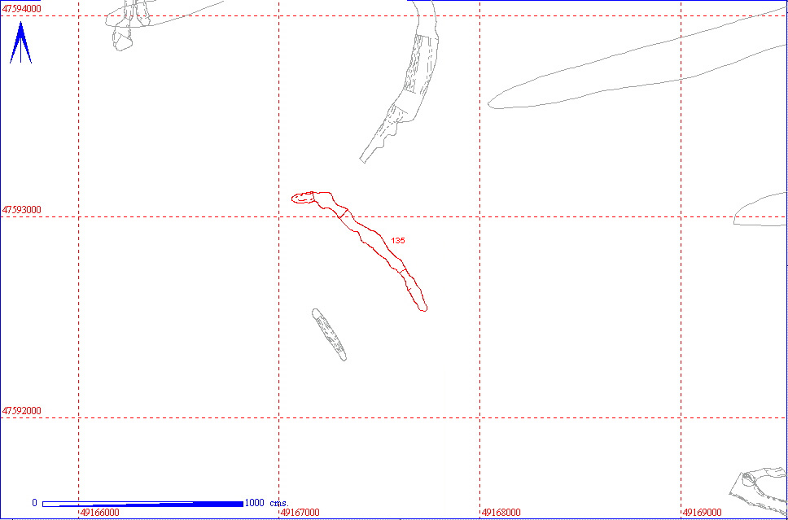Click easting label 49167000
This screenshot has width=788, height=520.
(300, 513)
